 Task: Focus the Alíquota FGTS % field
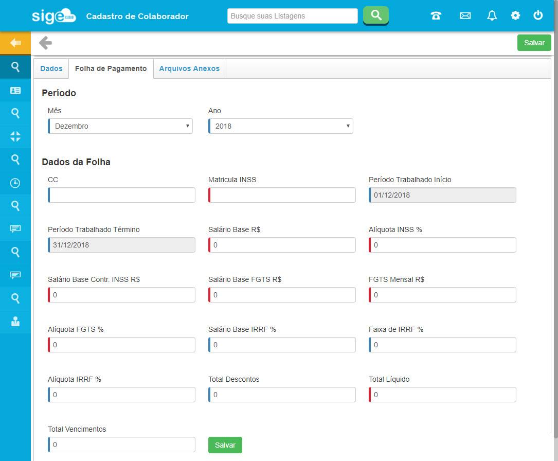coord(121,345)
